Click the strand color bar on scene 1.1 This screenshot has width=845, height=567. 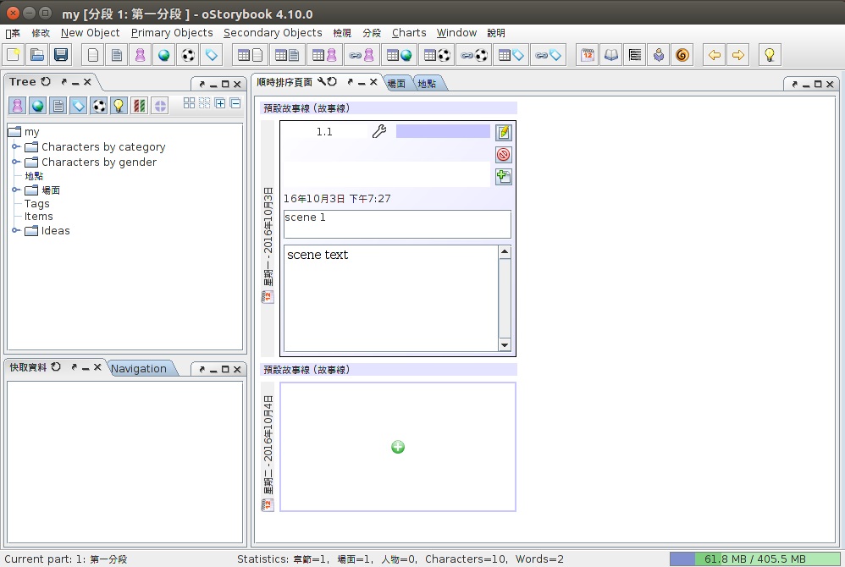coord(443,131)
